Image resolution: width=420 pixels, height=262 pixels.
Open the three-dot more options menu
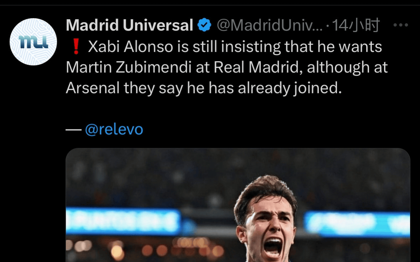tap(400, 25)
